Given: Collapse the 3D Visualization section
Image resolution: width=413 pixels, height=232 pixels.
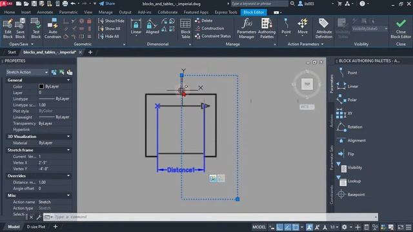Looking at the screenshot, I should click(68, 137).
